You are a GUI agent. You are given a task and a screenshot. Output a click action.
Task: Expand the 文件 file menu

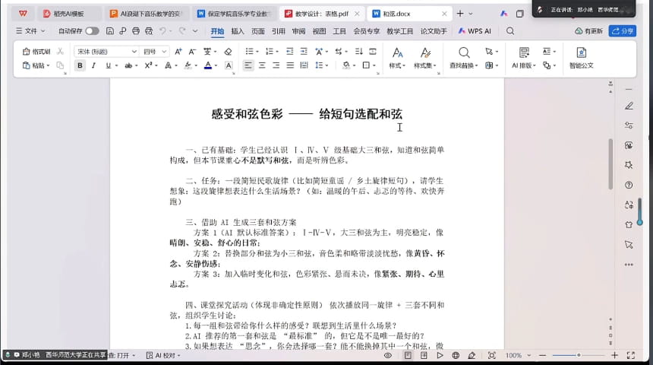[30, 31]
